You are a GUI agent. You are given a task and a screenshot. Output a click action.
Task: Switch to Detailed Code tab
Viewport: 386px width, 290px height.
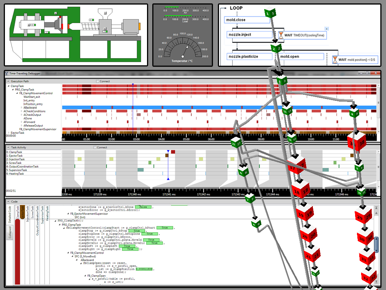point(10,214)
